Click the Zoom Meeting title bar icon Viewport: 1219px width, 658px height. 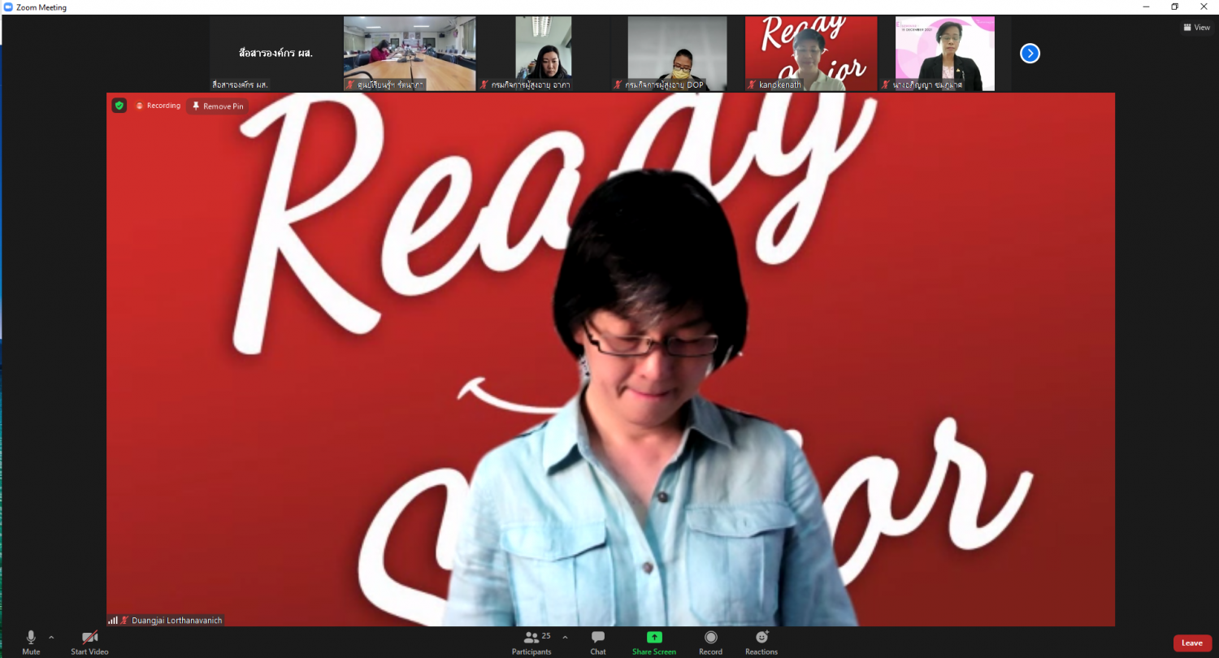(8, 6)
